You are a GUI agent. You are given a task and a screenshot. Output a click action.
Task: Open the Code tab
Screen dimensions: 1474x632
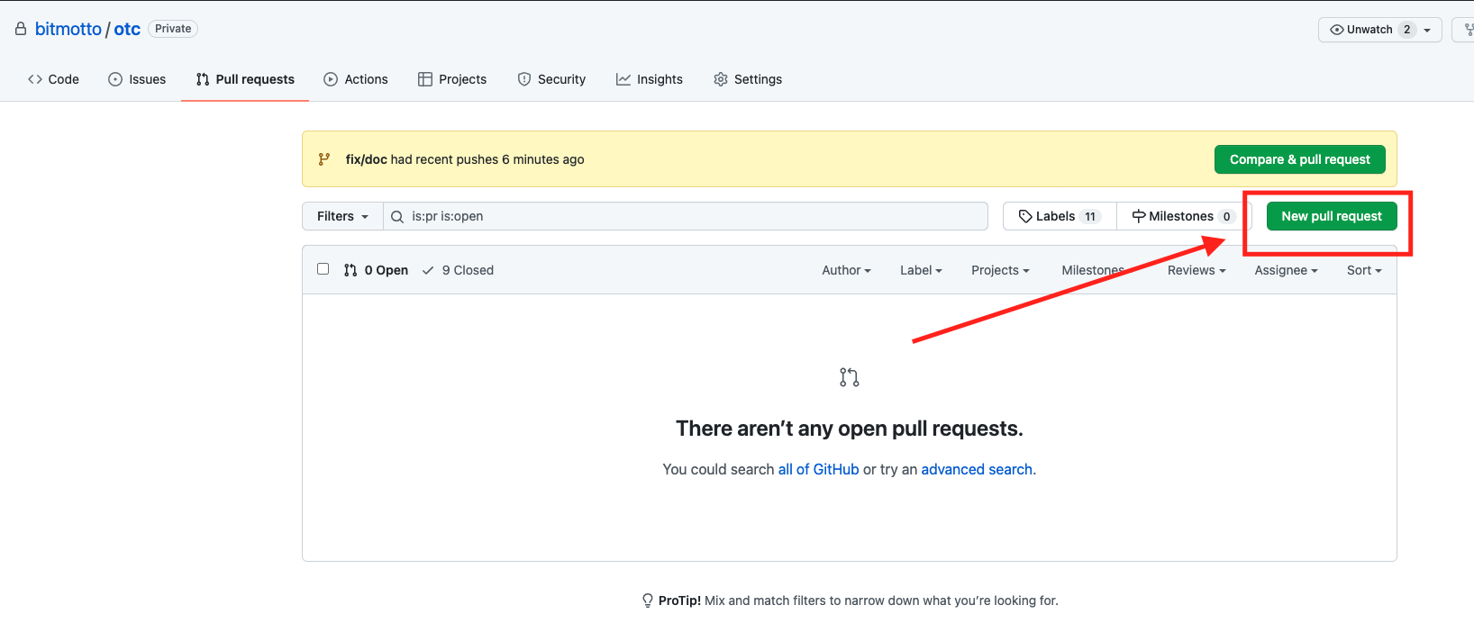pyautogui.click(x=53, y=79)
